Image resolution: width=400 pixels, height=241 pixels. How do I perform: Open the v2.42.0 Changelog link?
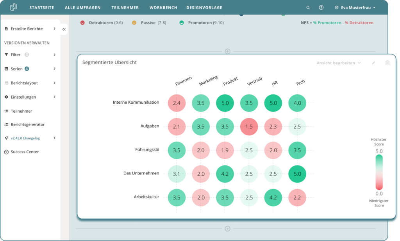click(x=26, y=138)
